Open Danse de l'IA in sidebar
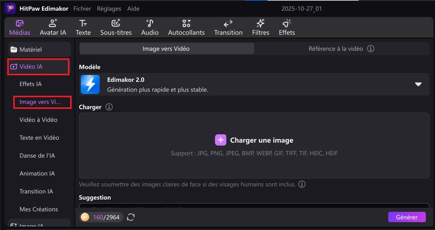This screenshot has width=435, height=230. tap(37, 156)
